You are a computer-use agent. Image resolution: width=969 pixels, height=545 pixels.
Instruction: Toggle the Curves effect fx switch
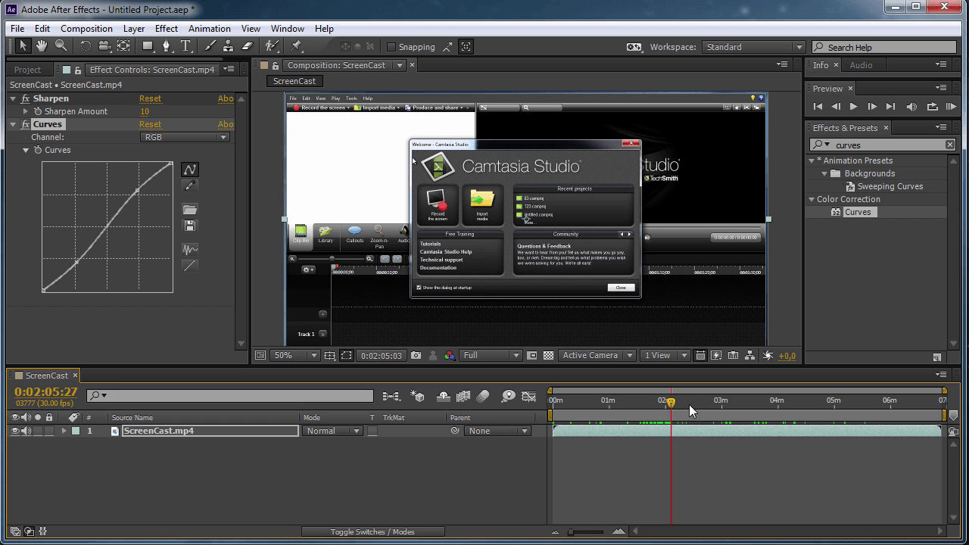pyautogui.click(x=26, y=124)
